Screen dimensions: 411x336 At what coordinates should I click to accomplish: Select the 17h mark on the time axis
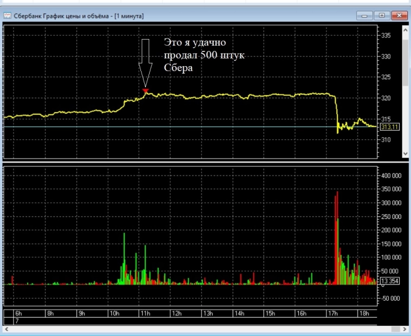(x=333, y=314)
